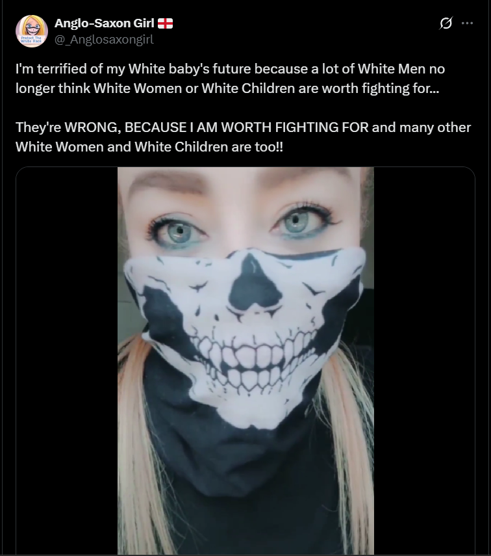Click the right black letterbox of media
Image resolution: width=491 pixels, height=556 pixels.
tap(424, 360)
